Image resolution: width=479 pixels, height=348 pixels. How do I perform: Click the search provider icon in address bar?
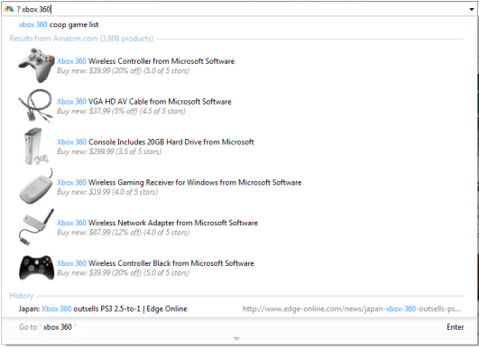click(x=8, y=9)
